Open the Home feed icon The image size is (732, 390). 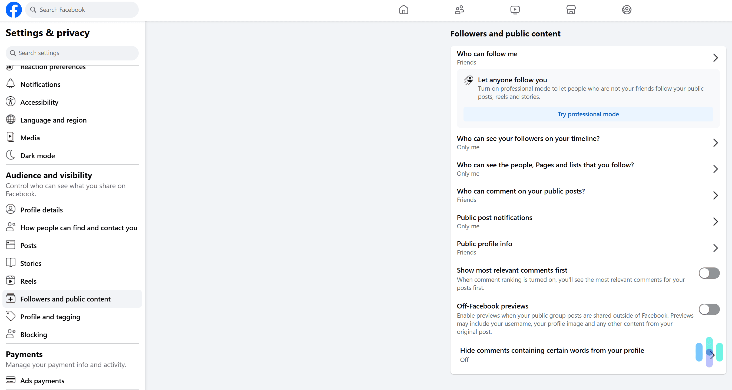click(x=403, y=10)
